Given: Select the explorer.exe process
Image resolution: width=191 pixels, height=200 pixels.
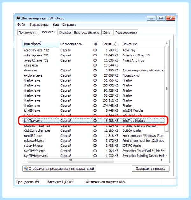Looking at the screenshot, I should (x=93, y=75).
